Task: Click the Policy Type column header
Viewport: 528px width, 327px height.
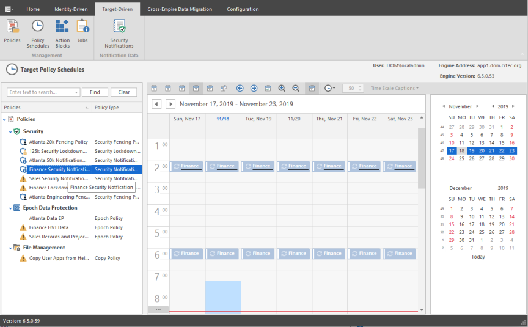Action: click(117, 108)
